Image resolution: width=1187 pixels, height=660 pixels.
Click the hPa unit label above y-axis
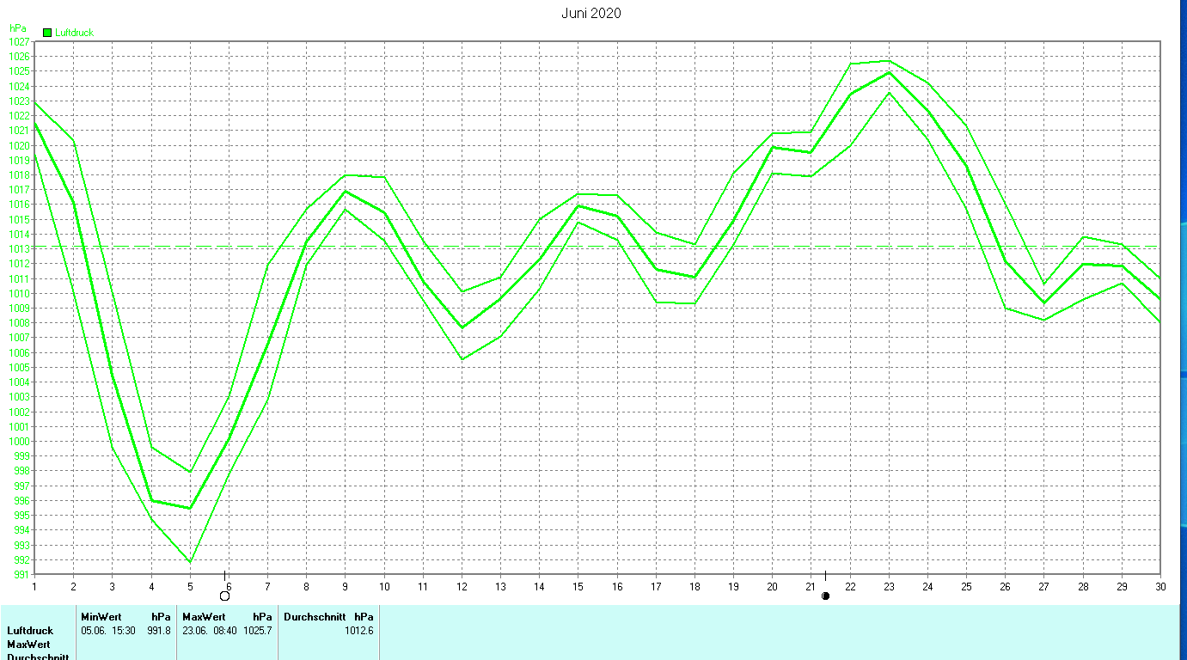[x=18, y=28]
